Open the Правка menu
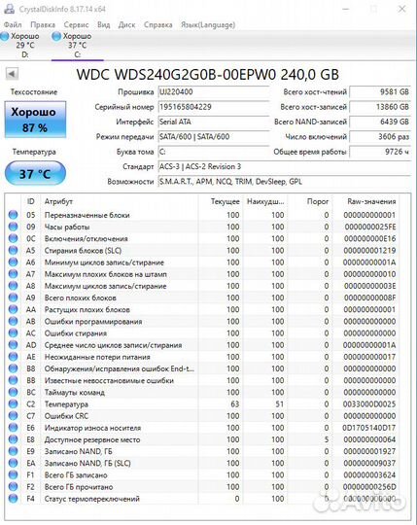Viewport: 417px width, 525px height. pos(43,24)
